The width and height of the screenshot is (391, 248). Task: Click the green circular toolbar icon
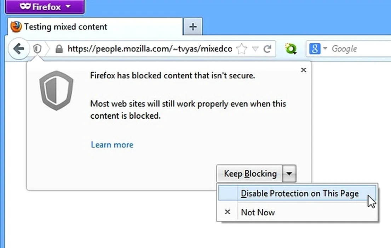(291, 49)
